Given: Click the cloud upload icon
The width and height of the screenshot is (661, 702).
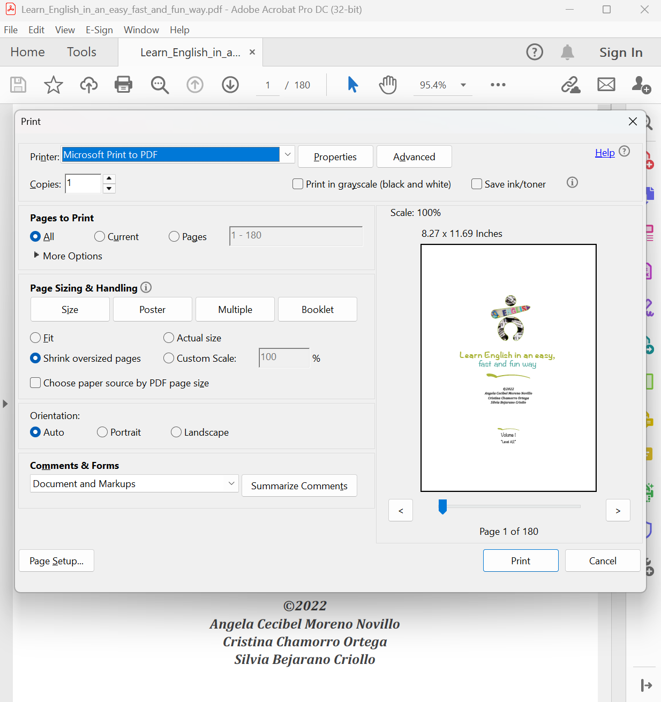Looking at the screenshot, I should tap(89, 85).
